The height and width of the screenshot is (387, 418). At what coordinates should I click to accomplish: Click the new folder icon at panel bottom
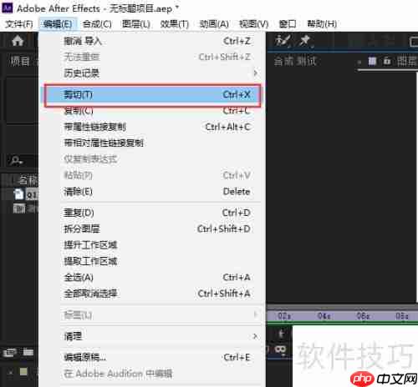tap(28, 353)
